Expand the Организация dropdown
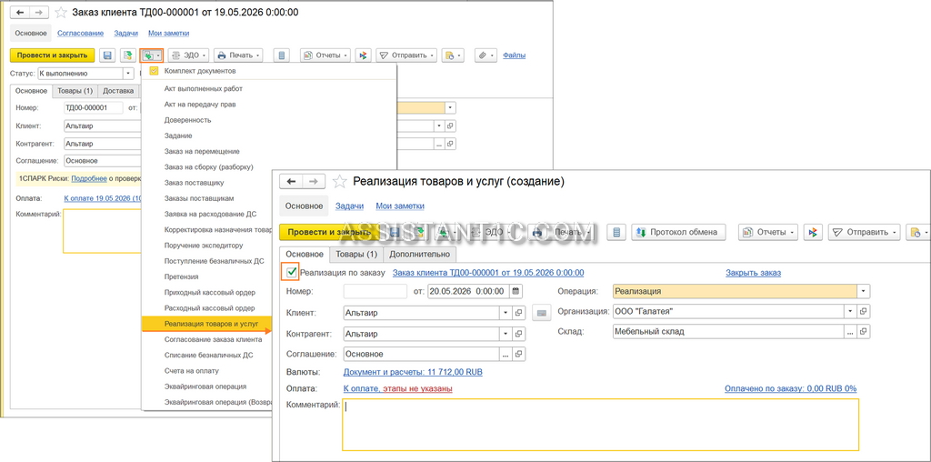Image resolution: width=931 pixels, height=462 pixels. click(x=851, y=310)
